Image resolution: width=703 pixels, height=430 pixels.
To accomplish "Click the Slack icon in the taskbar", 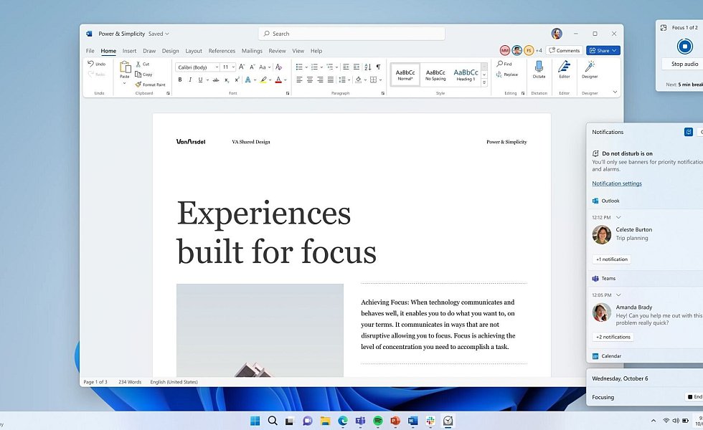I will coord(430,421).
